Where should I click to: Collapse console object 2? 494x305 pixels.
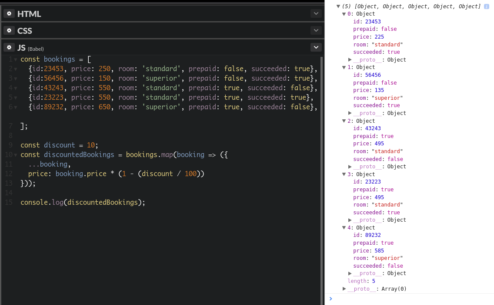[x=344, y=121]
